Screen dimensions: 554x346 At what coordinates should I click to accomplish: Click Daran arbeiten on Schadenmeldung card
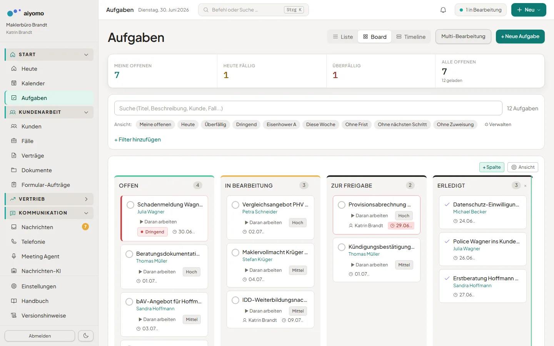158,222
